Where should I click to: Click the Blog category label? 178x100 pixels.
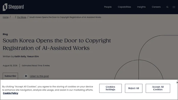(5, 34)
